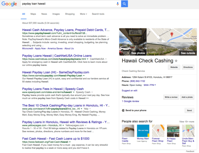Screen dimensions: 199x153
Task: Expand the gray arrow beside CashNetUSA label
Action: pyautogui.click(x=106, y=59)
